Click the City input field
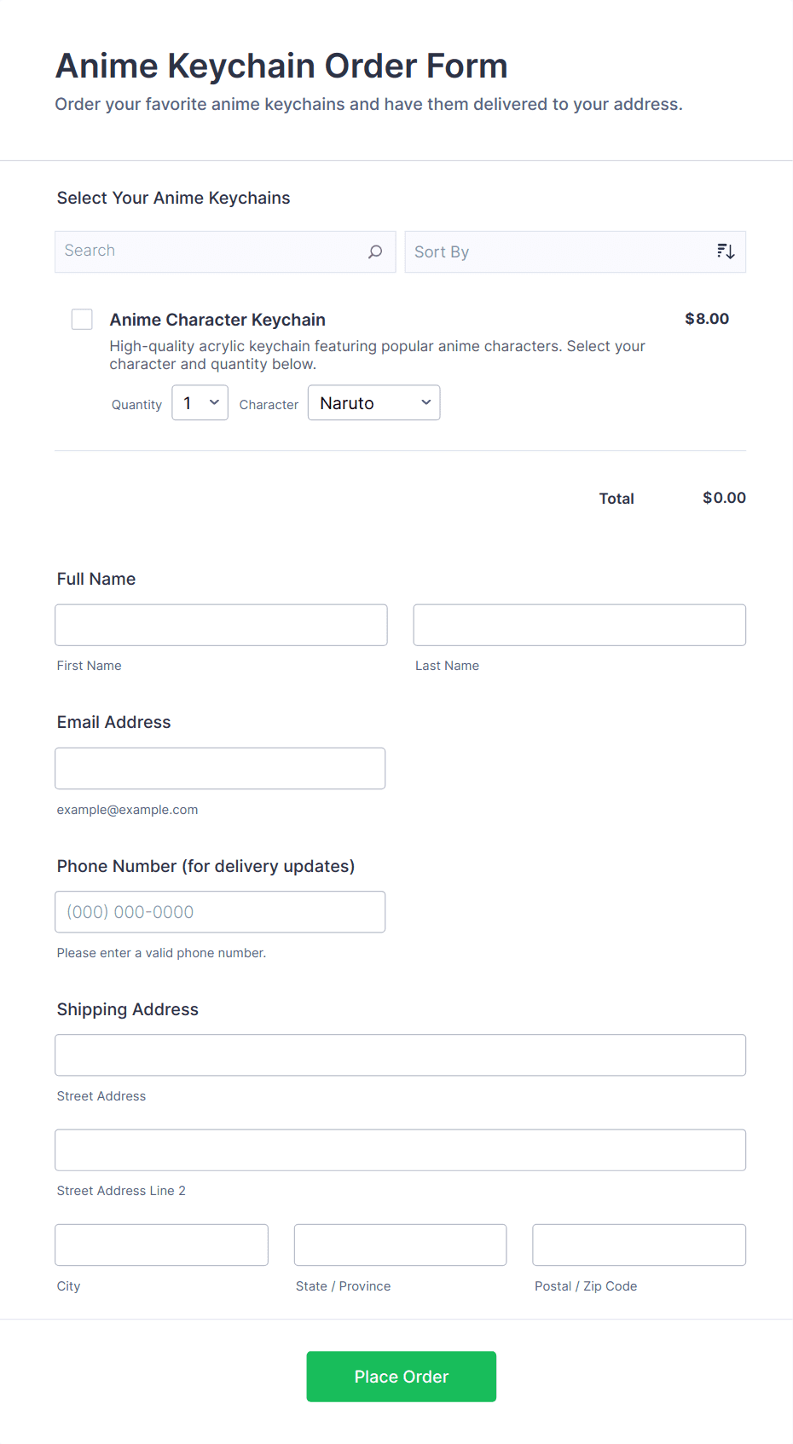 coord(161,1245)
